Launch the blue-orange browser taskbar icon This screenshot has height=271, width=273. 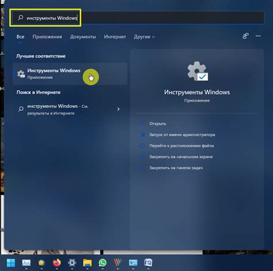[41, 263]
